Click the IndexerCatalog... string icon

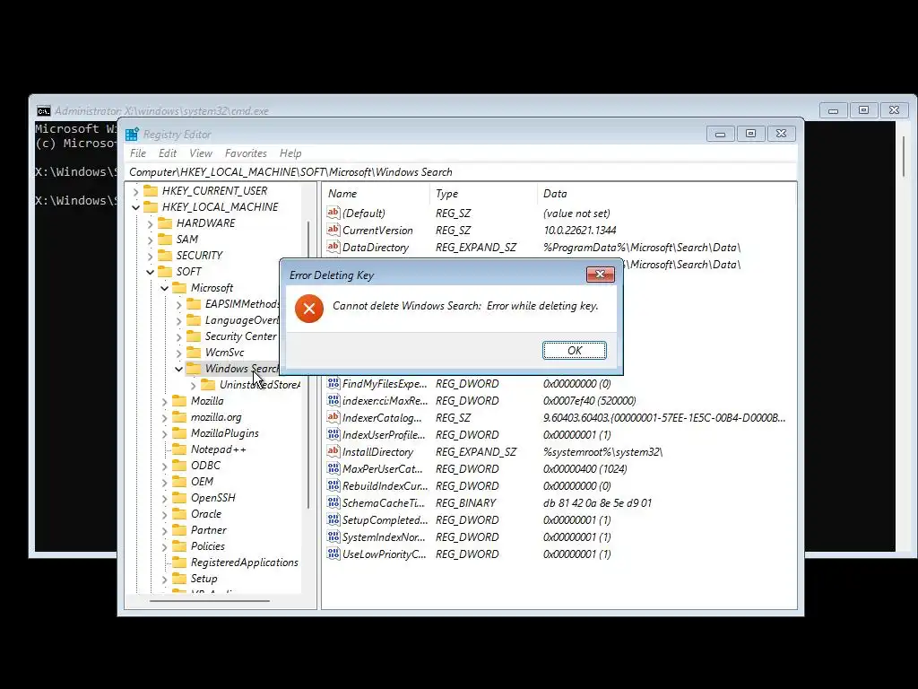tap(333, 417)
